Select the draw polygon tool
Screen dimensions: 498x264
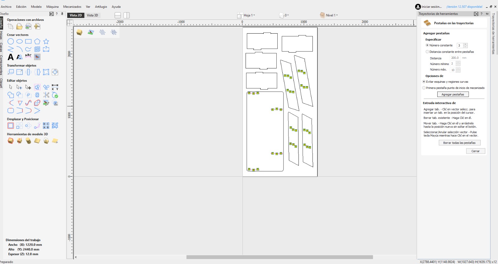pyautogui.click(x=37, y=41)
